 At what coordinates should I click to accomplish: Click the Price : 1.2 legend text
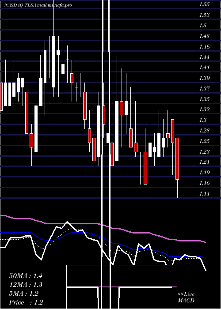[x=26, y=302]
